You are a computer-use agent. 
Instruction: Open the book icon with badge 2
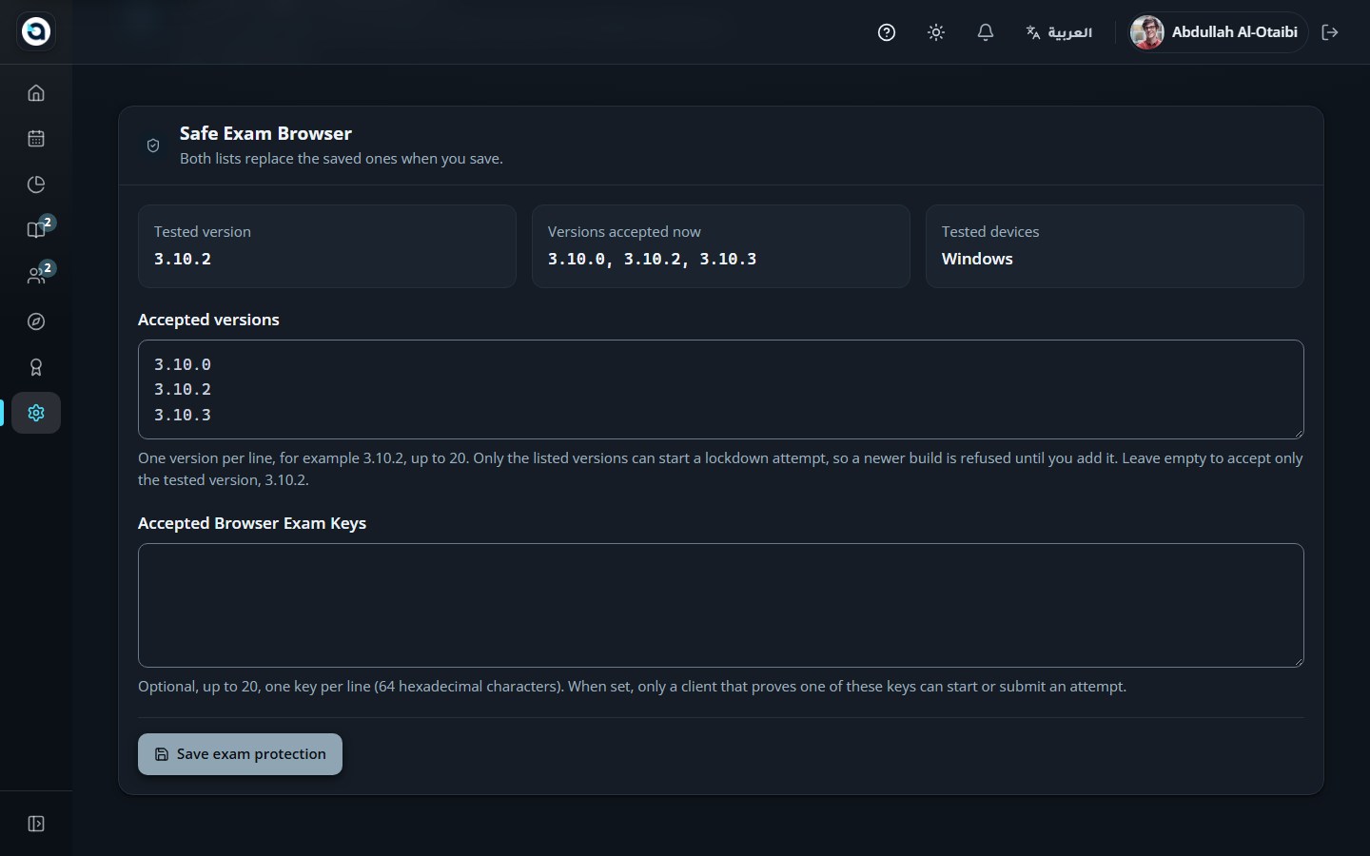point(36,230)
